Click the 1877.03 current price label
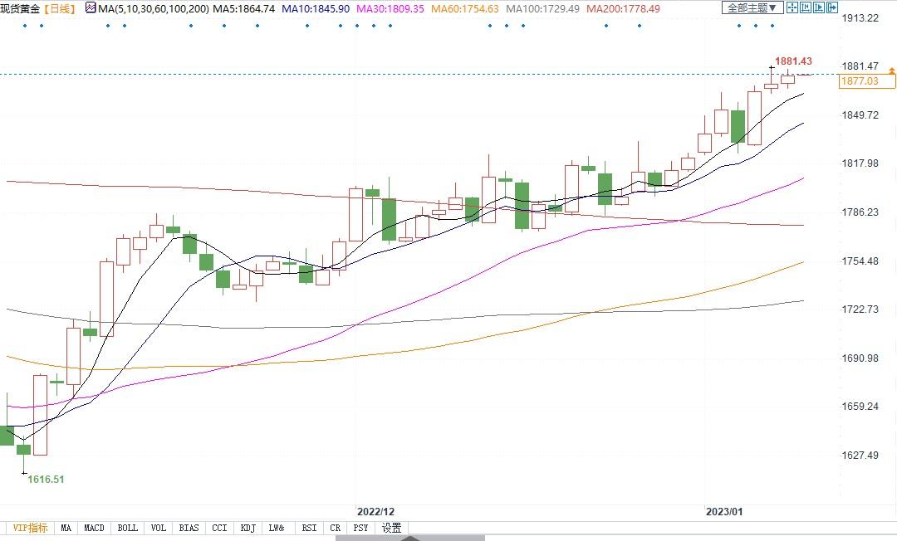 (x=860, y=80)
